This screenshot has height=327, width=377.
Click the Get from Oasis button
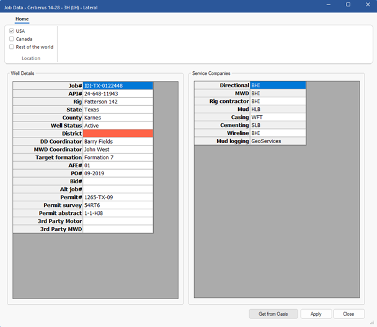tap(273, 314)
